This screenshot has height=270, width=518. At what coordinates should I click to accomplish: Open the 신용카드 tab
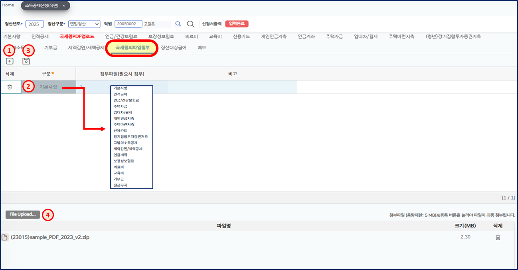coord(241,36)
